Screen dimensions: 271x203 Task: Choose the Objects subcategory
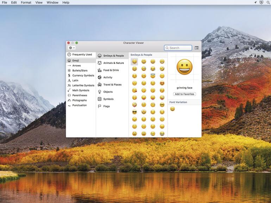click(x=112, y=92)
